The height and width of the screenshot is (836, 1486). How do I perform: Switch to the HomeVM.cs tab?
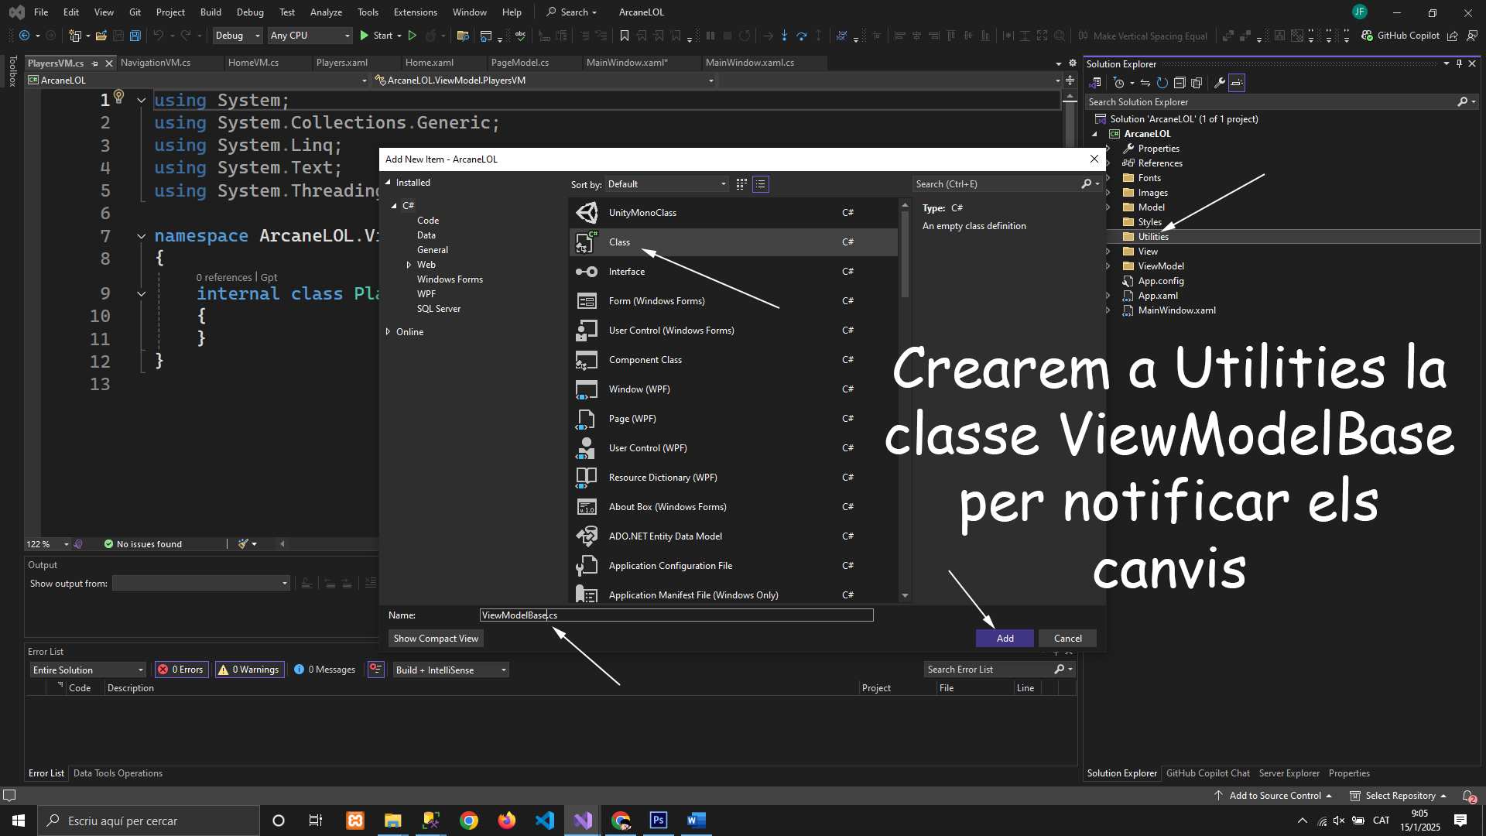tap(253, 63)
